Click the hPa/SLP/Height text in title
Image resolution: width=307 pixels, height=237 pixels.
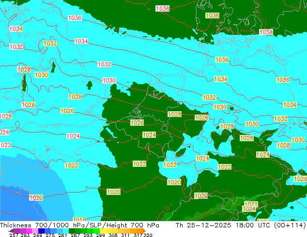pos(100,225)
